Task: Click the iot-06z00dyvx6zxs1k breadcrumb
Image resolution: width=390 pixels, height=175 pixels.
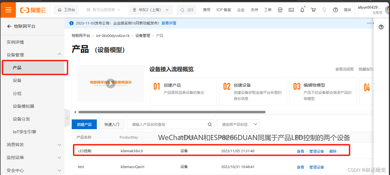Action: coord(113,36)
